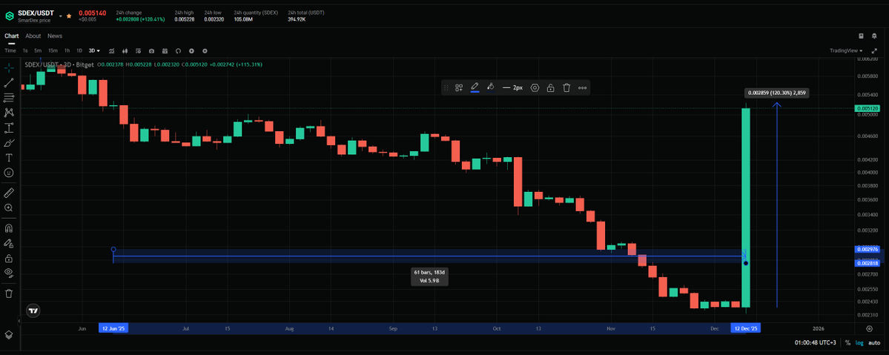
Task: Open the guide book icon
Action: (x=861, y=36)
